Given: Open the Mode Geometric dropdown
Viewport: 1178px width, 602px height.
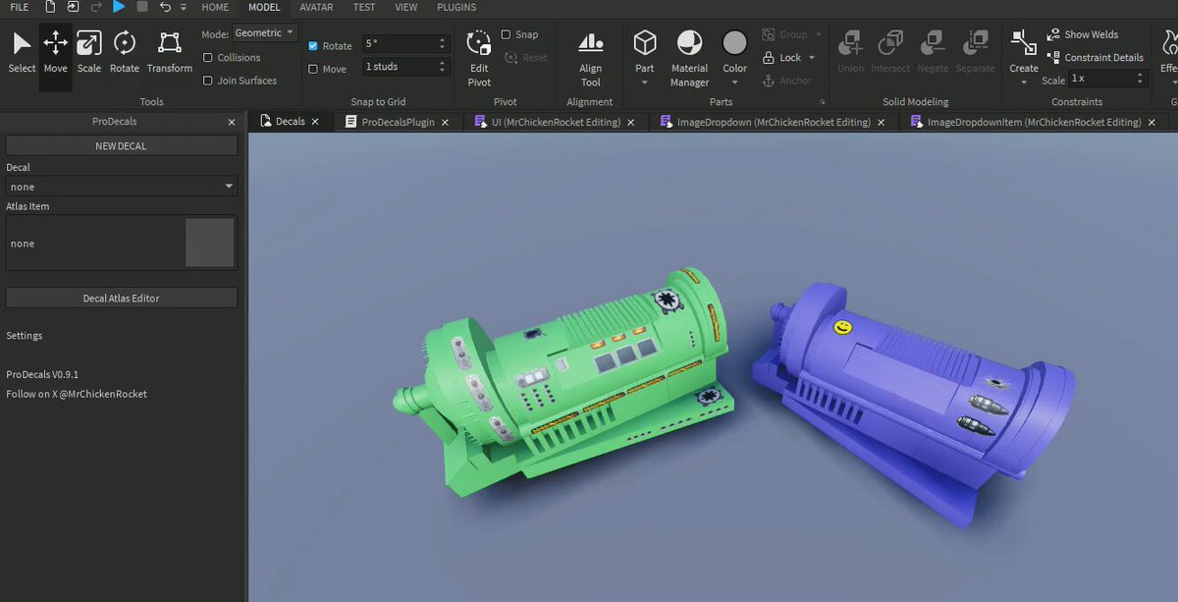Looking at the screenshot, I should [x=264, y=33].
